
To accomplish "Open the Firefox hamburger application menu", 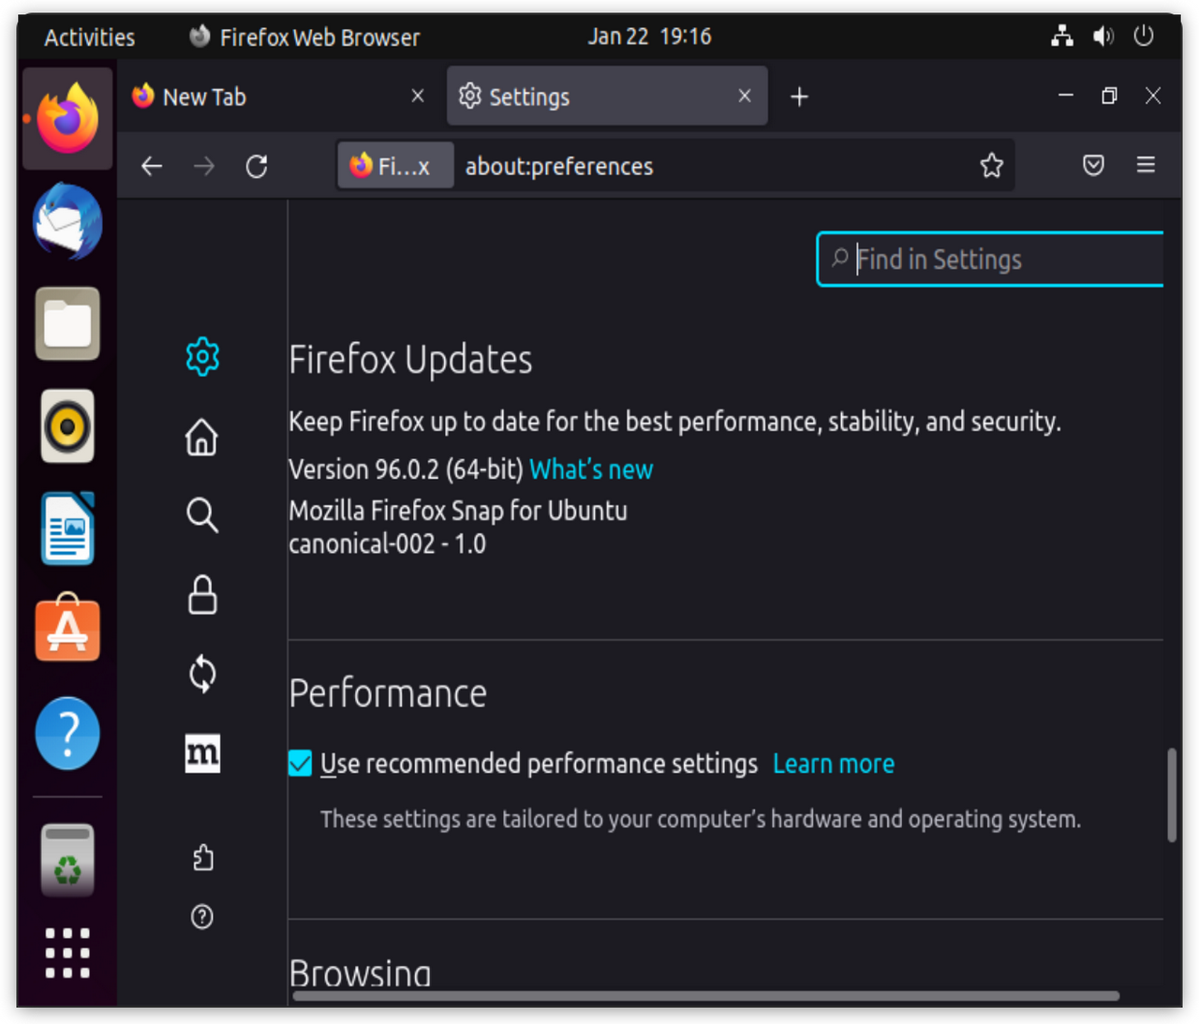I will [x=1146, y=166].
